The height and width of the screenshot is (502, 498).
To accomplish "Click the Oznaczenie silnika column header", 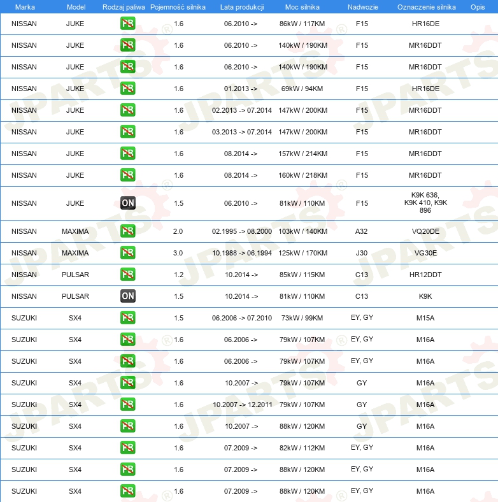I will tap(426, 7).
